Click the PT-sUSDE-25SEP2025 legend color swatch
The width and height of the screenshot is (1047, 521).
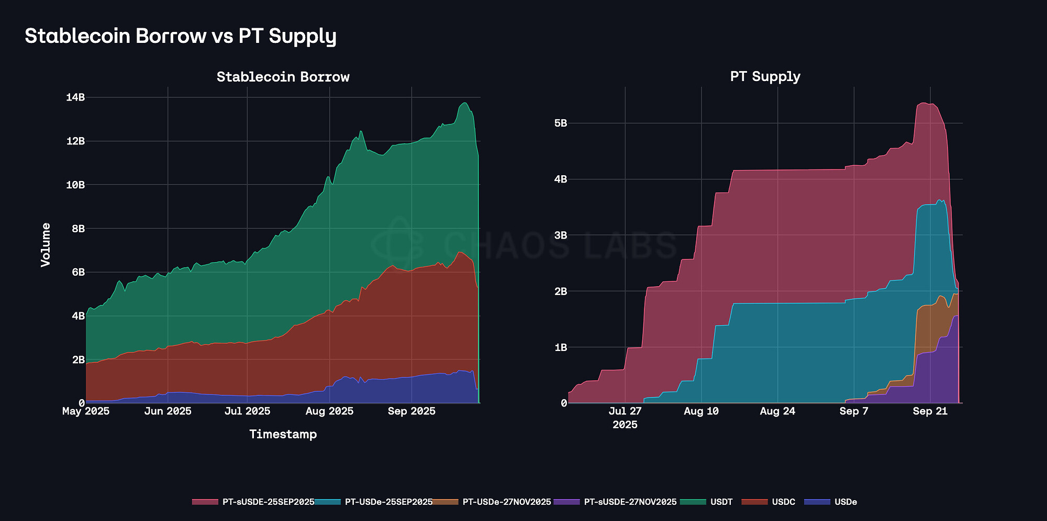[205, 502]
